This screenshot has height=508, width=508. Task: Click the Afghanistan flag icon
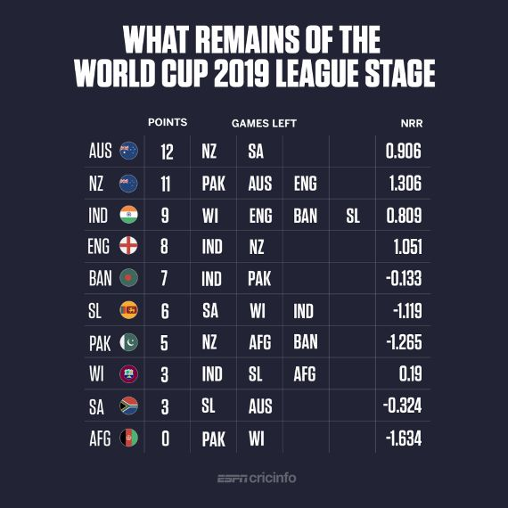128,438
